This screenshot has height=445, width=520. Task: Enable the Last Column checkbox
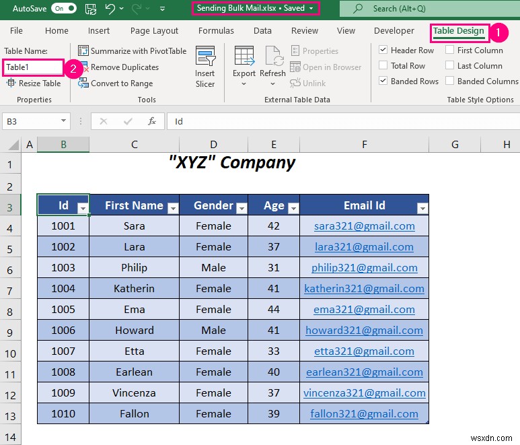pos(449,65)
